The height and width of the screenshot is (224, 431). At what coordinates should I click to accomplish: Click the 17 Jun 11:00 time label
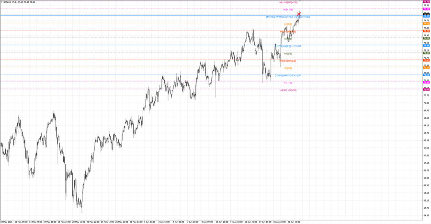pos(265,222)
